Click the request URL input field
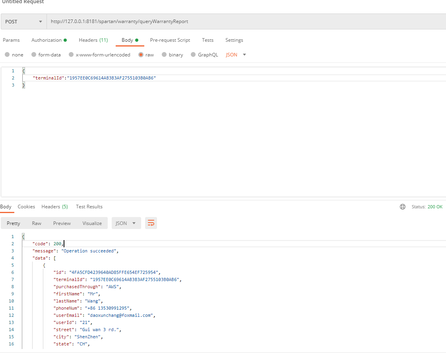Viewport: 446px width, 353px height. (239, 21)
